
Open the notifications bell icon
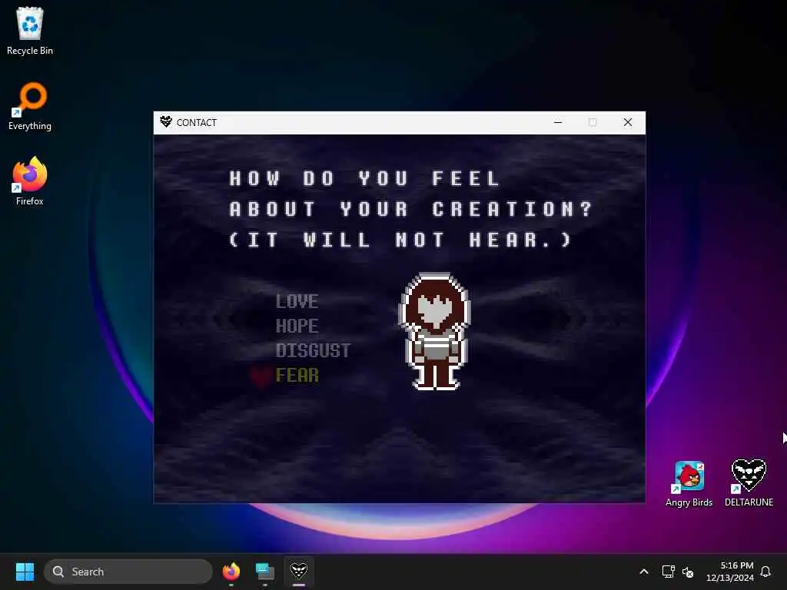pos(765,572)
